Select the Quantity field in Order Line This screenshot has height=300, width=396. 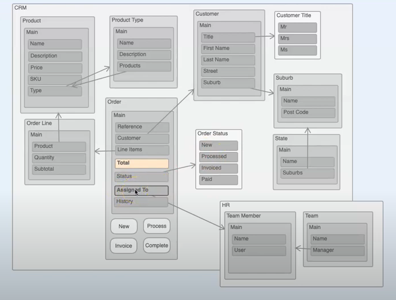(59, 158)
